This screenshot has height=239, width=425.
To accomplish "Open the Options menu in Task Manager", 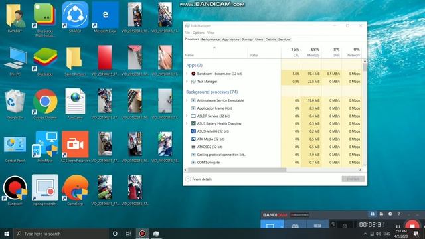I will 199,33.
